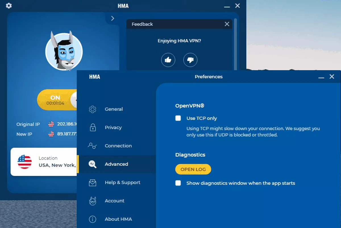The image size is (341, 228).
Task: Close the HMA main window
Action: pyautogui.click(x=238, y=6)
